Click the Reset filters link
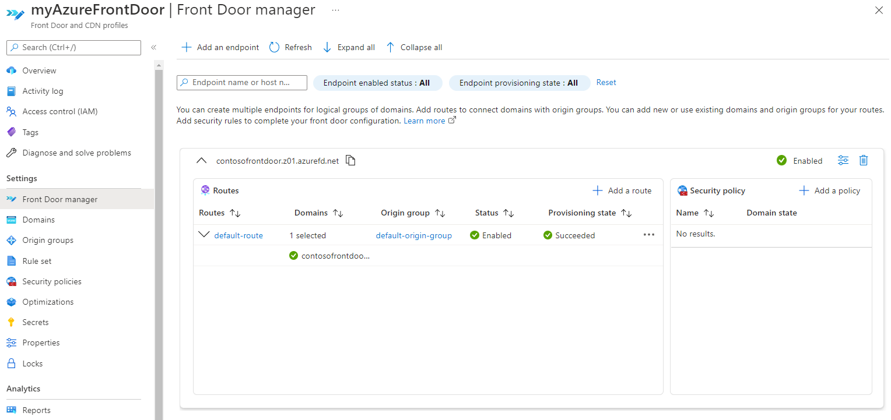The height and width of the screenshot is (420, 891). click(x=606, y=83)
